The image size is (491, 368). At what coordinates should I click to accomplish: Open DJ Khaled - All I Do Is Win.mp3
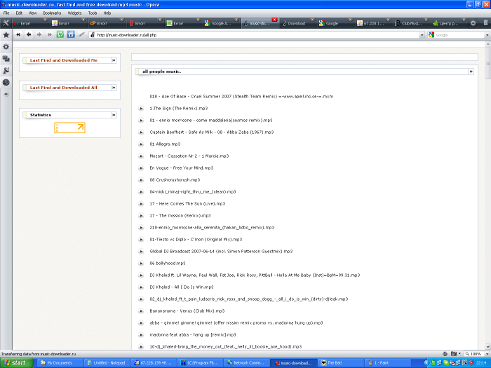(181, 287)
